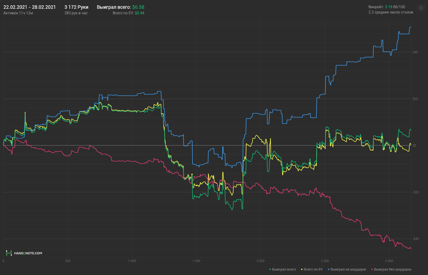428x275 pixels.
Task: Click the Всего по EV $0.44 value
Action: [128, 13]
